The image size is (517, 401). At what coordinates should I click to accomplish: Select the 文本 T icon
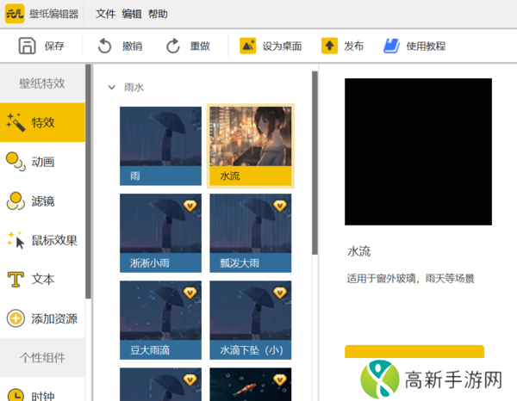coord(16,279)
